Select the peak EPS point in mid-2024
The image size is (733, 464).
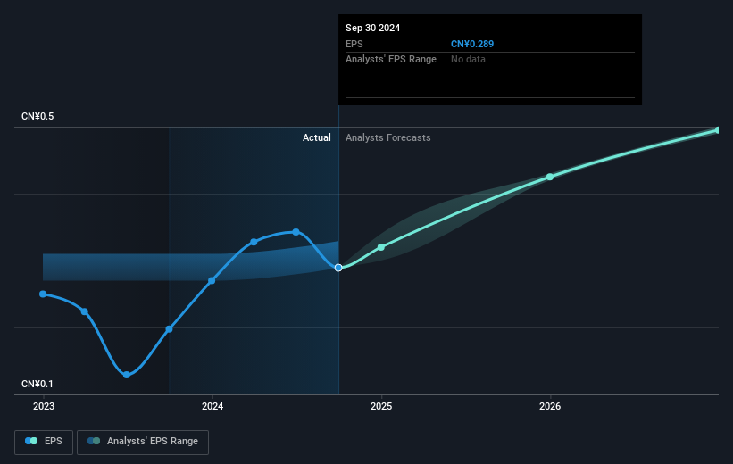(296, 232)
